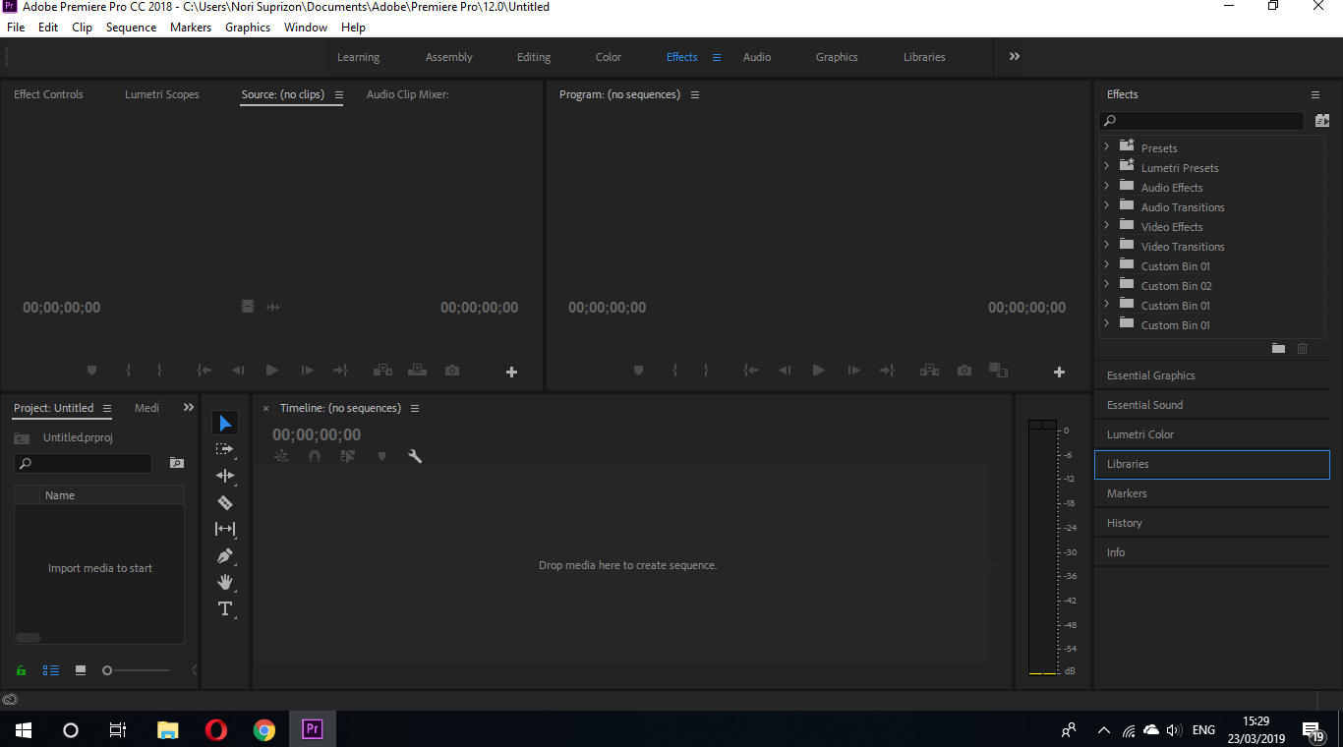
Task: Click the find folder icon in Project panel
Action: 177,463
